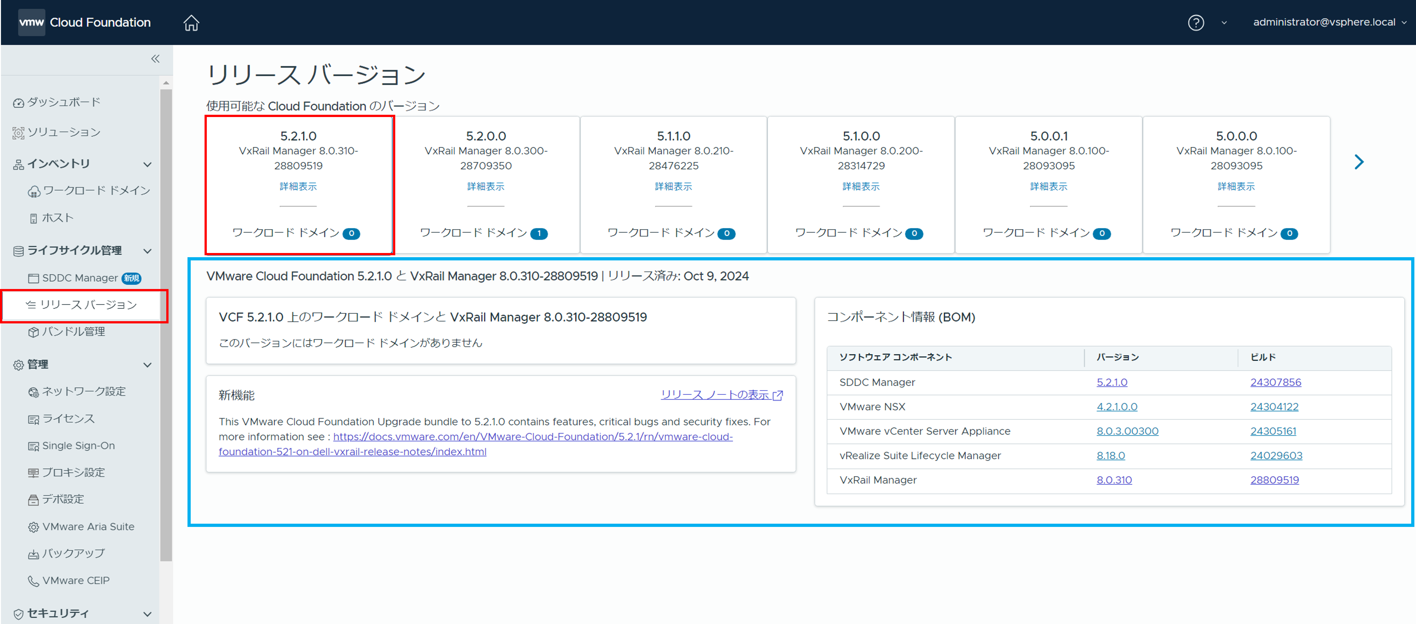Viewport: 1416px width, 624px height.
Task: Select the 5.2.0.0 version card
Action: tap(486, 185)
